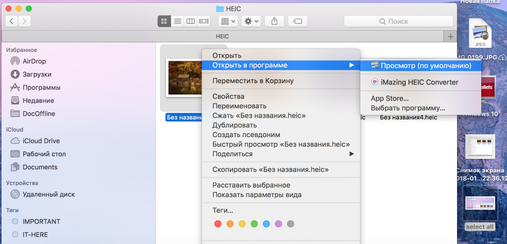Click the Поиск search field

tap(398, 21)
